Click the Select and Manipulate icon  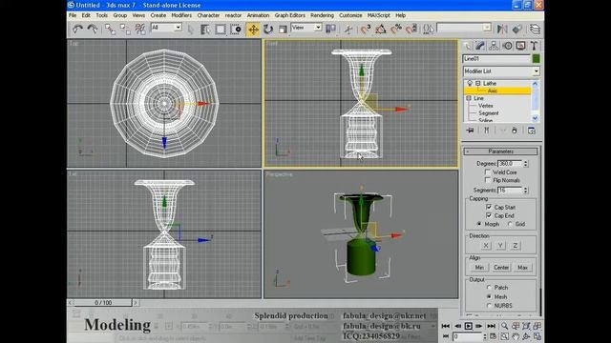point(348,30)
